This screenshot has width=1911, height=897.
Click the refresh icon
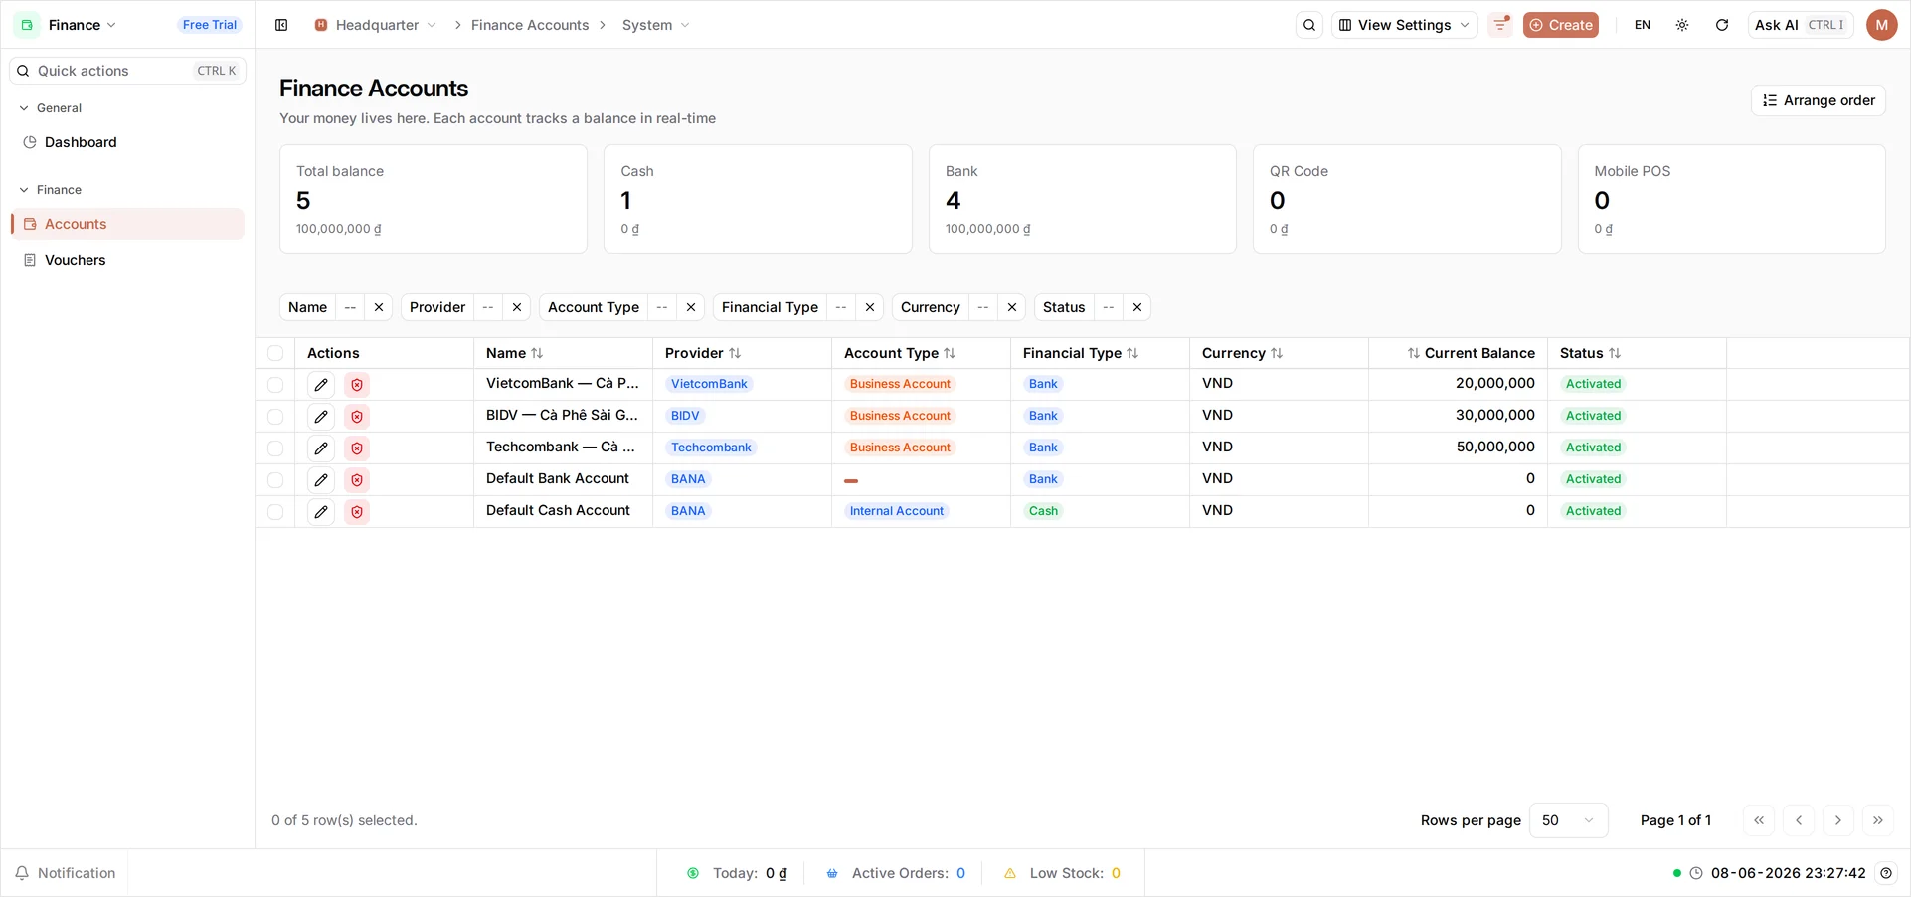coord(1722,25)
